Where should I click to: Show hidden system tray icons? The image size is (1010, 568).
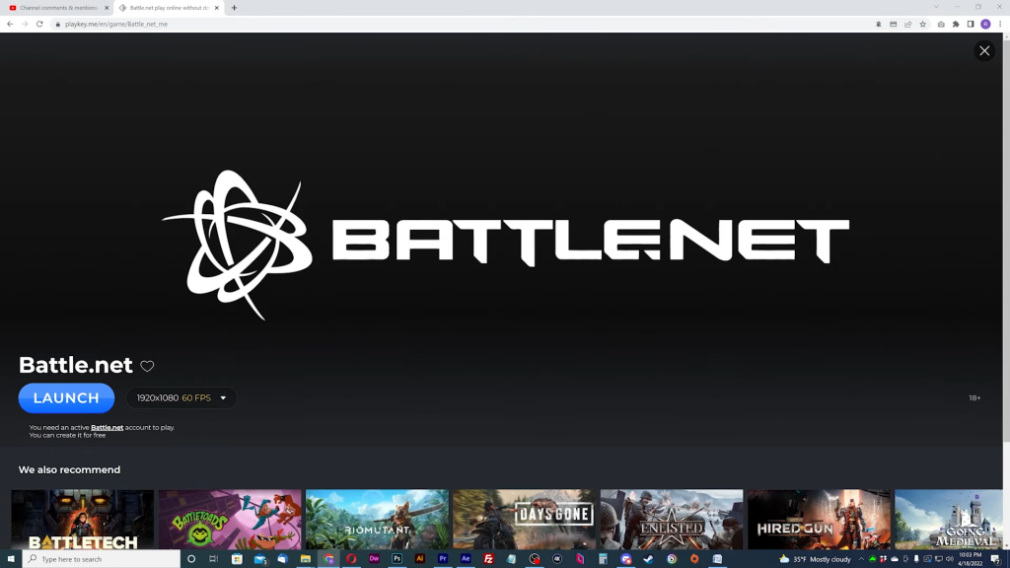[861, 559]
